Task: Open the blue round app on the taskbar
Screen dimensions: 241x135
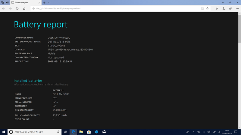Action: [x=96, y=132]
